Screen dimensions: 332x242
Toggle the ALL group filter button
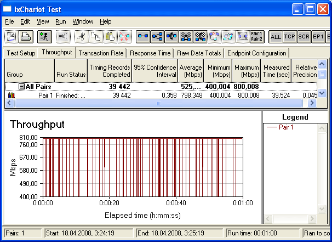[276, 37]
